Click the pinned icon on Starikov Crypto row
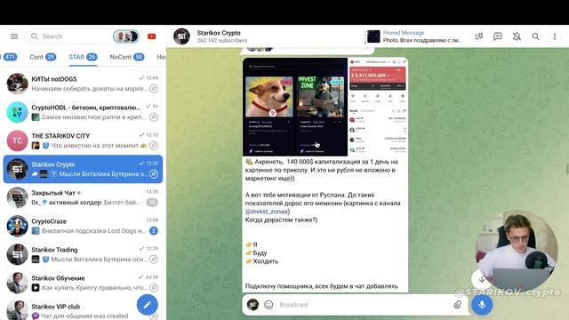This screenshot has height=320, width=569. (x=154, y=174)
